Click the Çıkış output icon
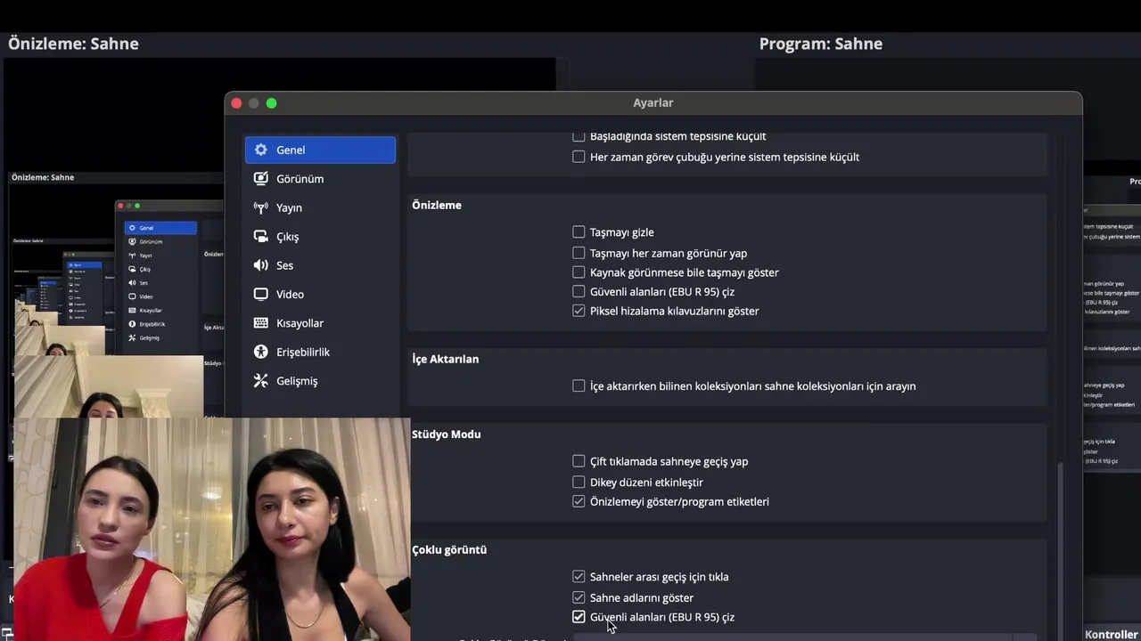The image size is (1141, 641). (260, 236)
